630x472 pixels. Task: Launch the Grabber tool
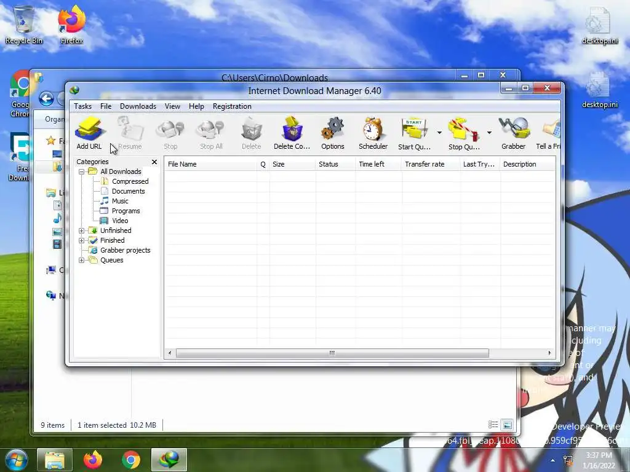(x=514, y=133)
